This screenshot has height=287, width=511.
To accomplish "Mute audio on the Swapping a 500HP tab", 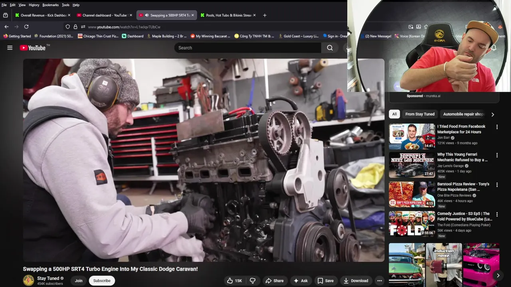I will tap(147, 15).
